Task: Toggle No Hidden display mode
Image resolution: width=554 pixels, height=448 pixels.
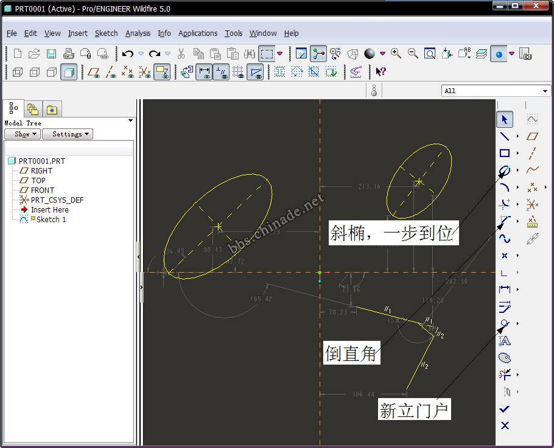Action: point(52,72)
